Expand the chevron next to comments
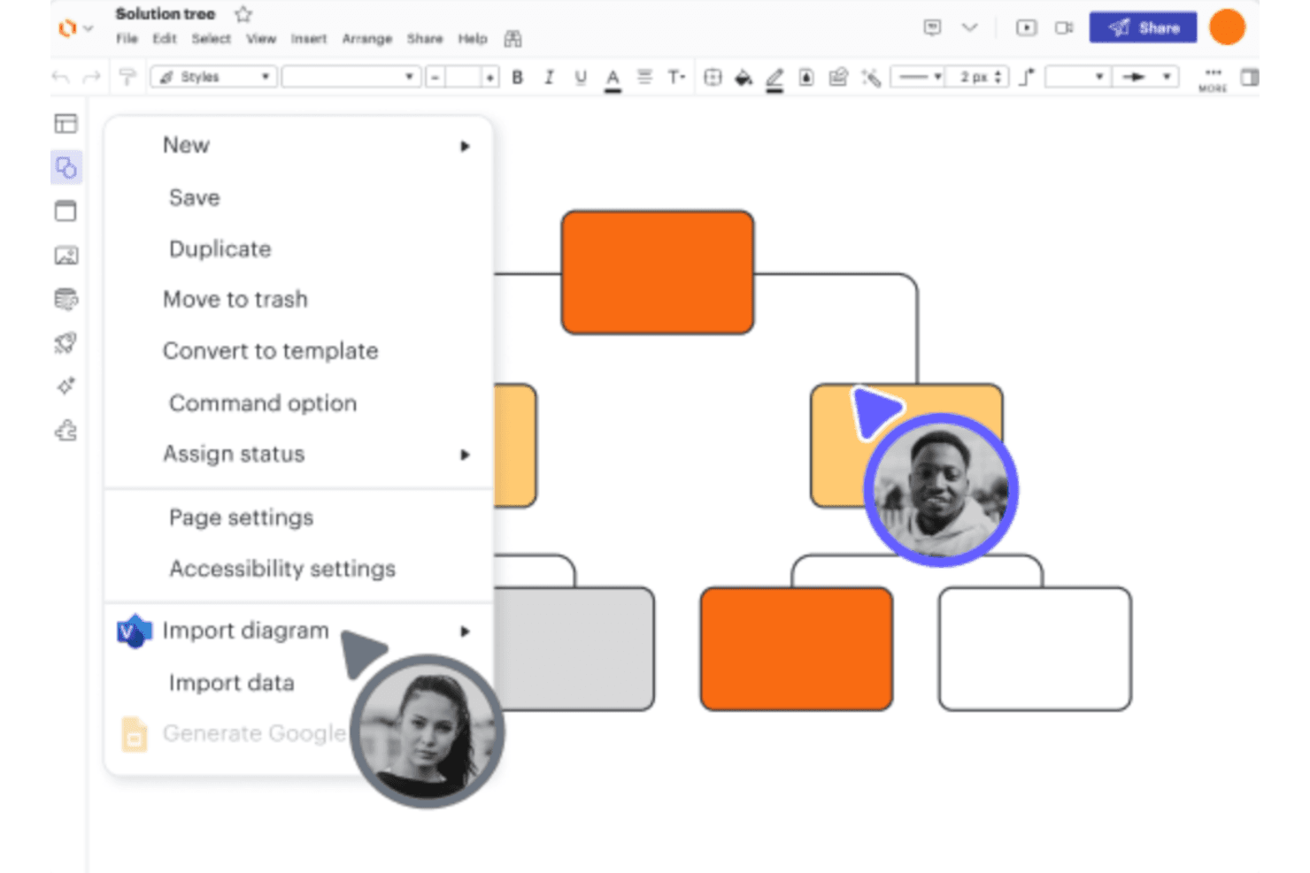 click(970, 27)
